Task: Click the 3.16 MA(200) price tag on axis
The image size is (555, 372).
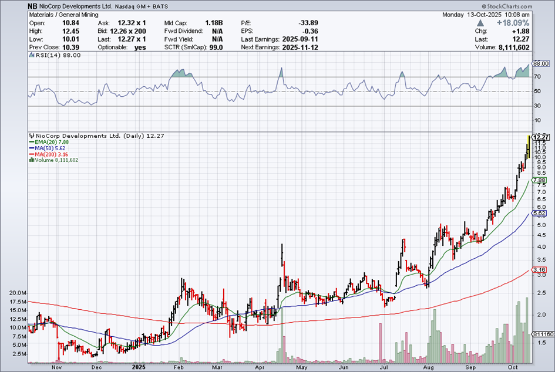Action: coord(539,270)
